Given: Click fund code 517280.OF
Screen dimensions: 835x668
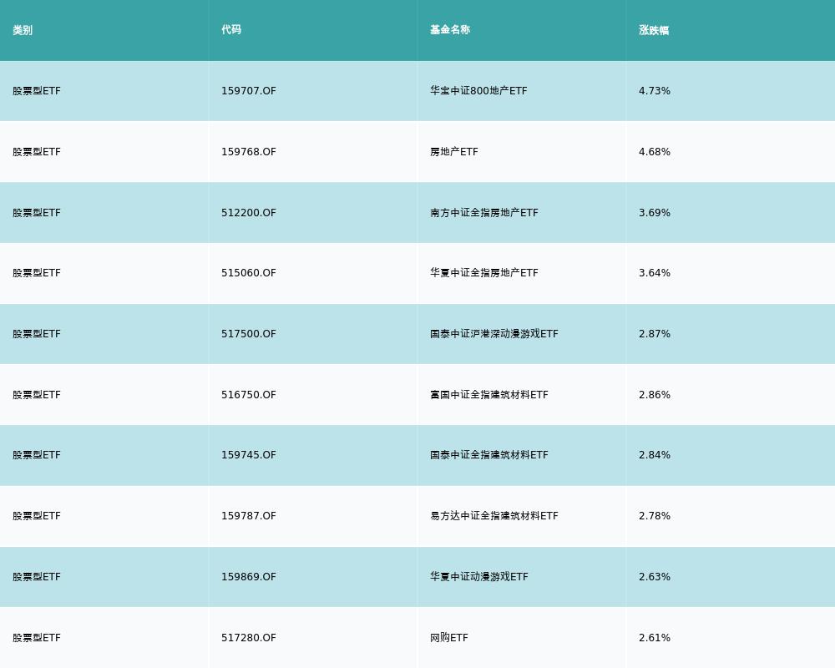Looking at the screenshot, I should pos(249,638).
